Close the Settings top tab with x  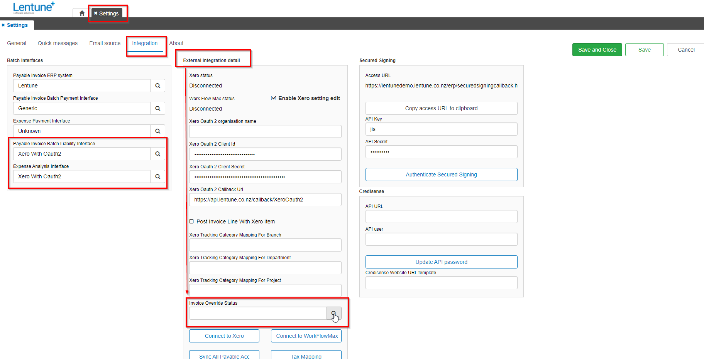point(96,13)
